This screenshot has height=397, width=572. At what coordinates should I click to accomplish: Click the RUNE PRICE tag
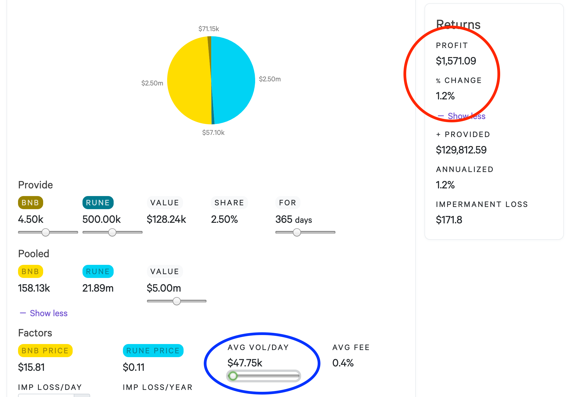coord(153,351)
